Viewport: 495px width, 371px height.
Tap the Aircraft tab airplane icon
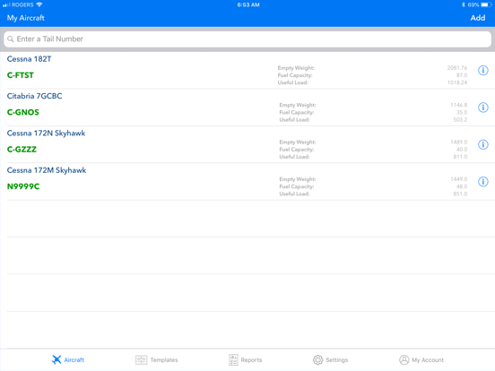56,359
